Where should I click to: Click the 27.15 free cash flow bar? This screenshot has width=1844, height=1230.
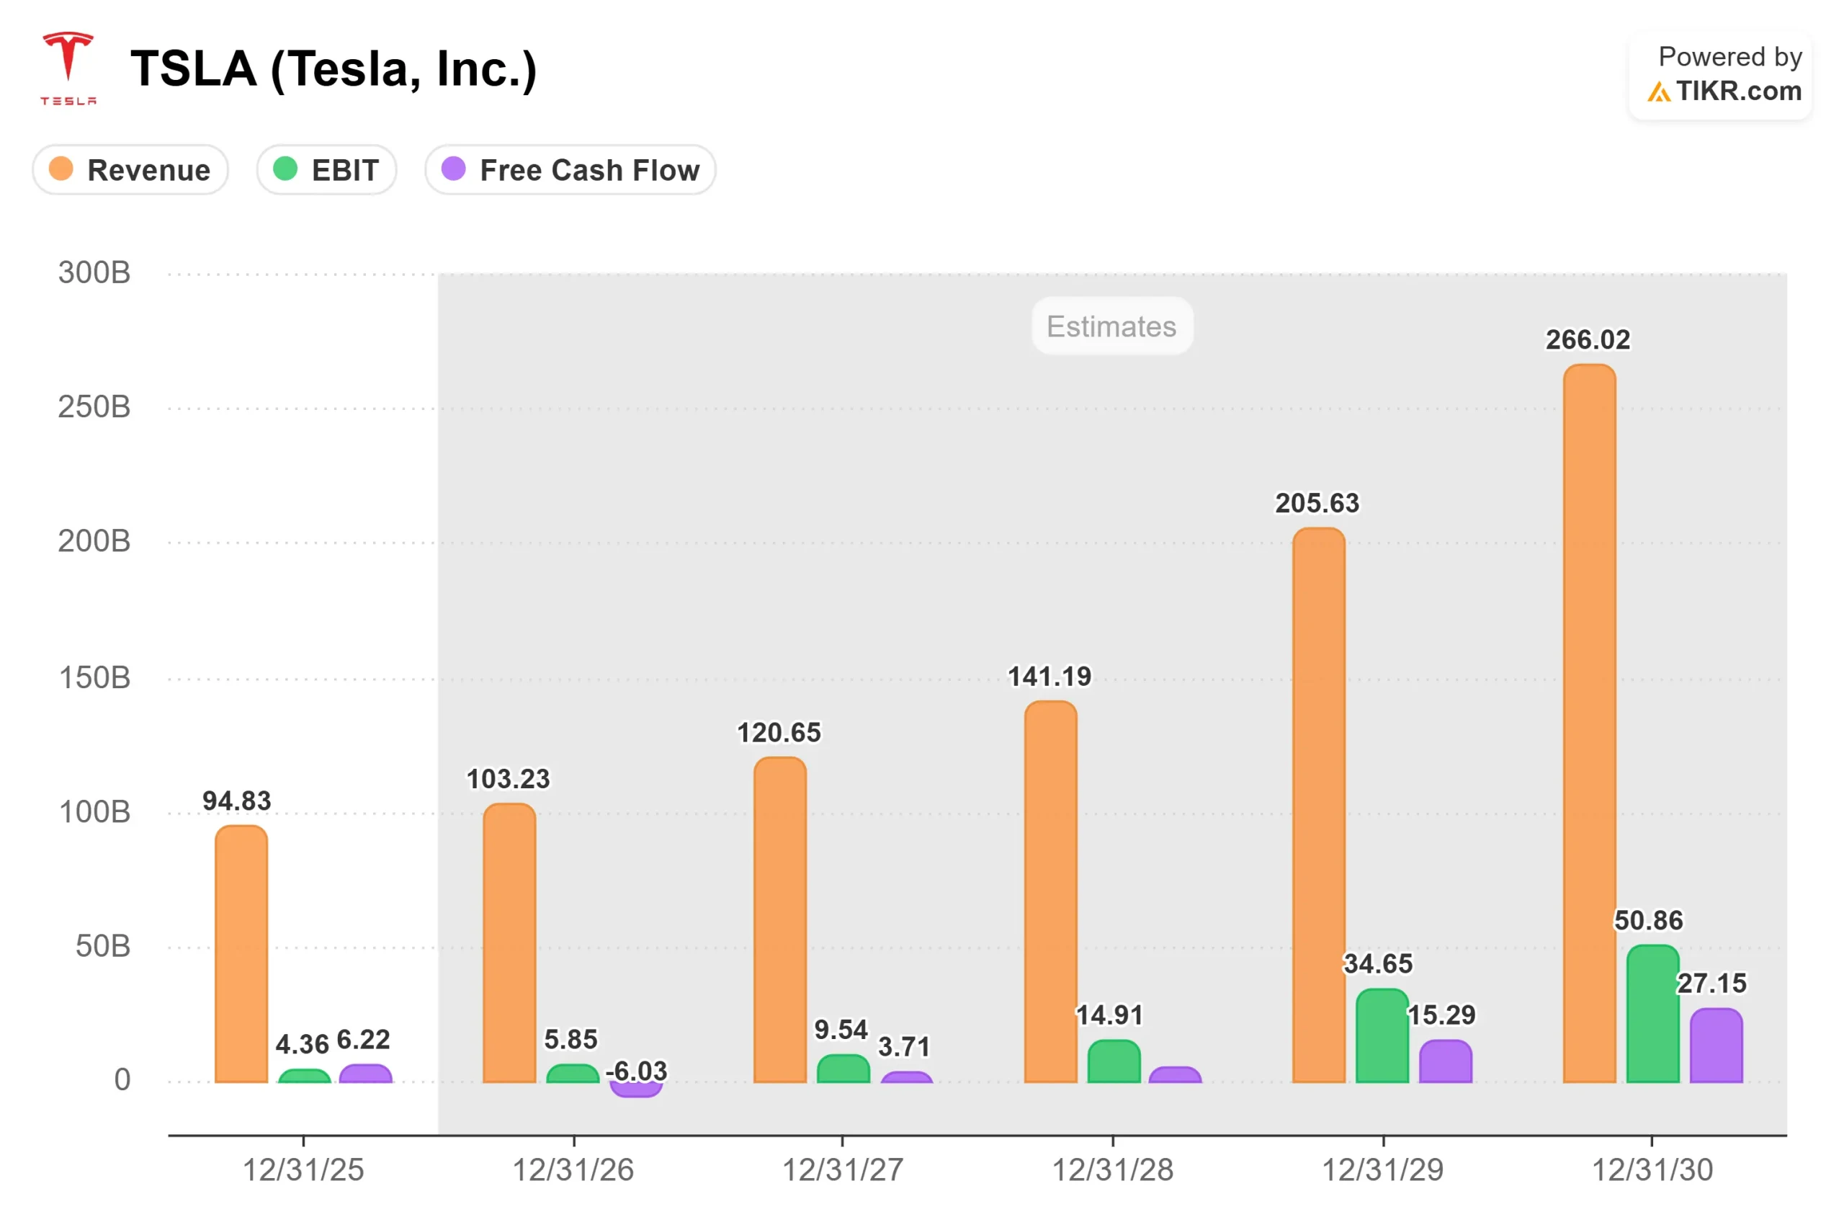(1717, 1045)
